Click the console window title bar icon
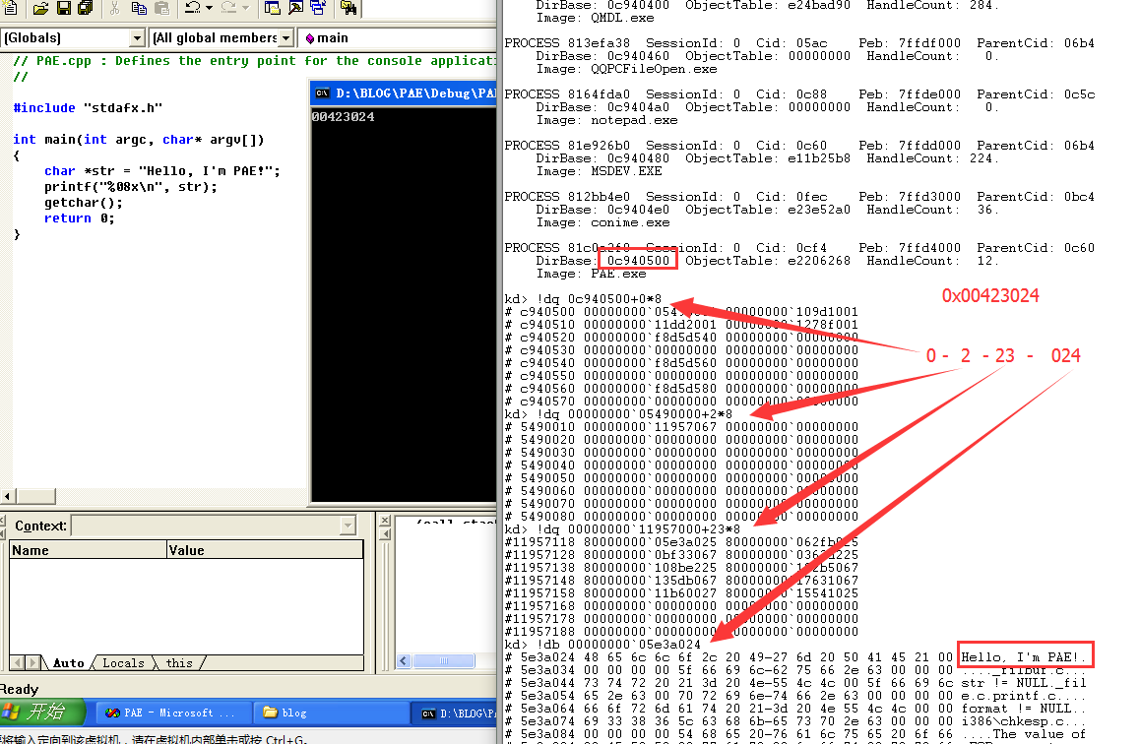The width and height of the screenshot is (1140, 744). coord(322,93)
